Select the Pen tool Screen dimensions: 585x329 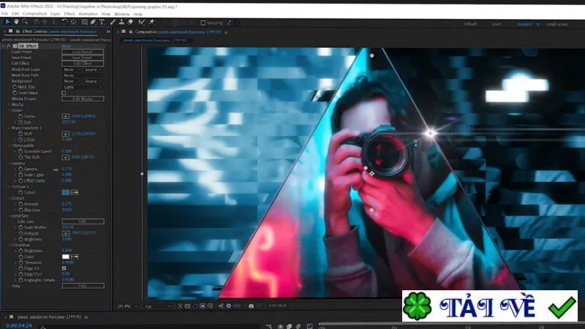(93, 23)
